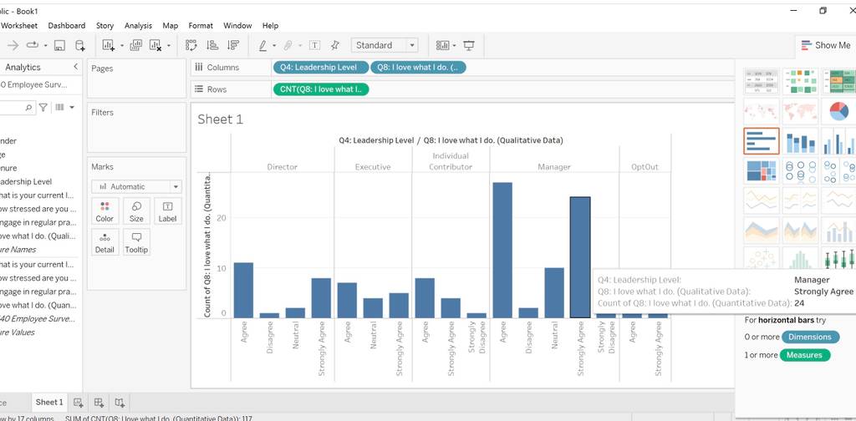The width and height of the screenshot is (856, 421).
Task: Select the treemap chart in Show Me
Action: coord(761,171)
